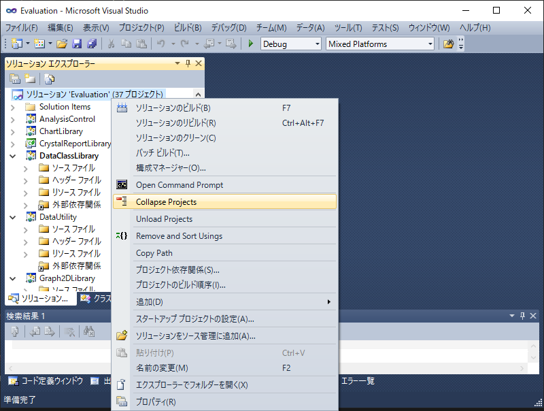This screenshot has width=544, height=411.
Task: Click the Copy icon in toolbar
Action: 126,44
